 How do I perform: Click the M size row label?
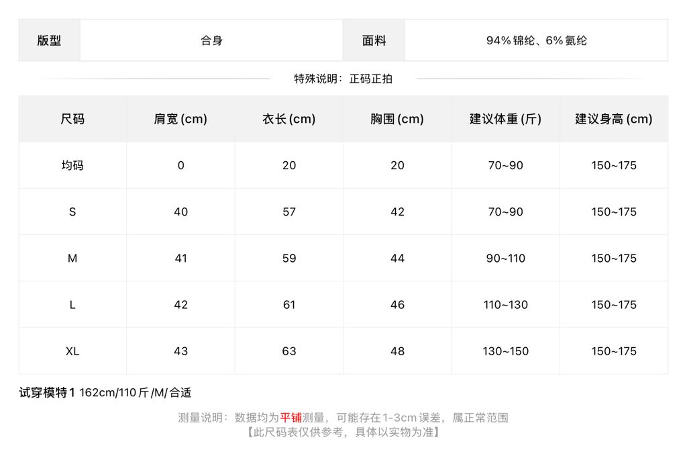(72, 259)
